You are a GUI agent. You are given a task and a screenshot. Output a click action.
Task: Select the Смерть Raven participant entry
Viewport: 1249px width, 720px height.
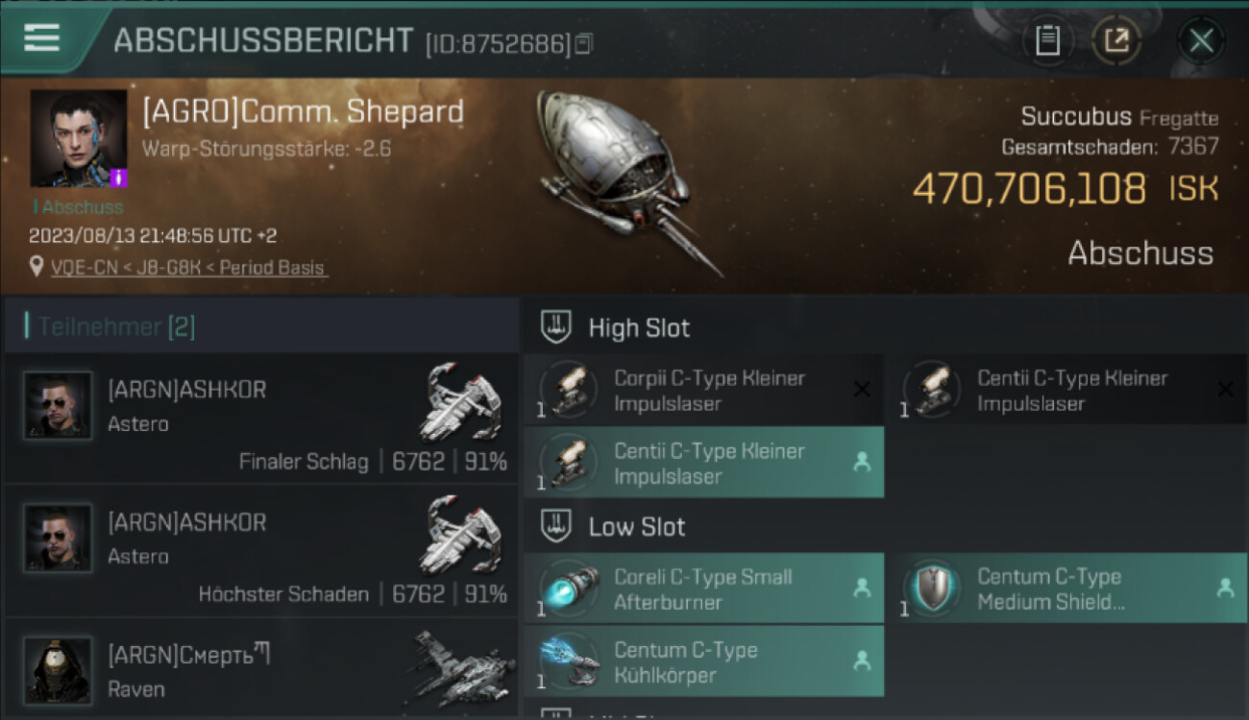coord(261,667)
